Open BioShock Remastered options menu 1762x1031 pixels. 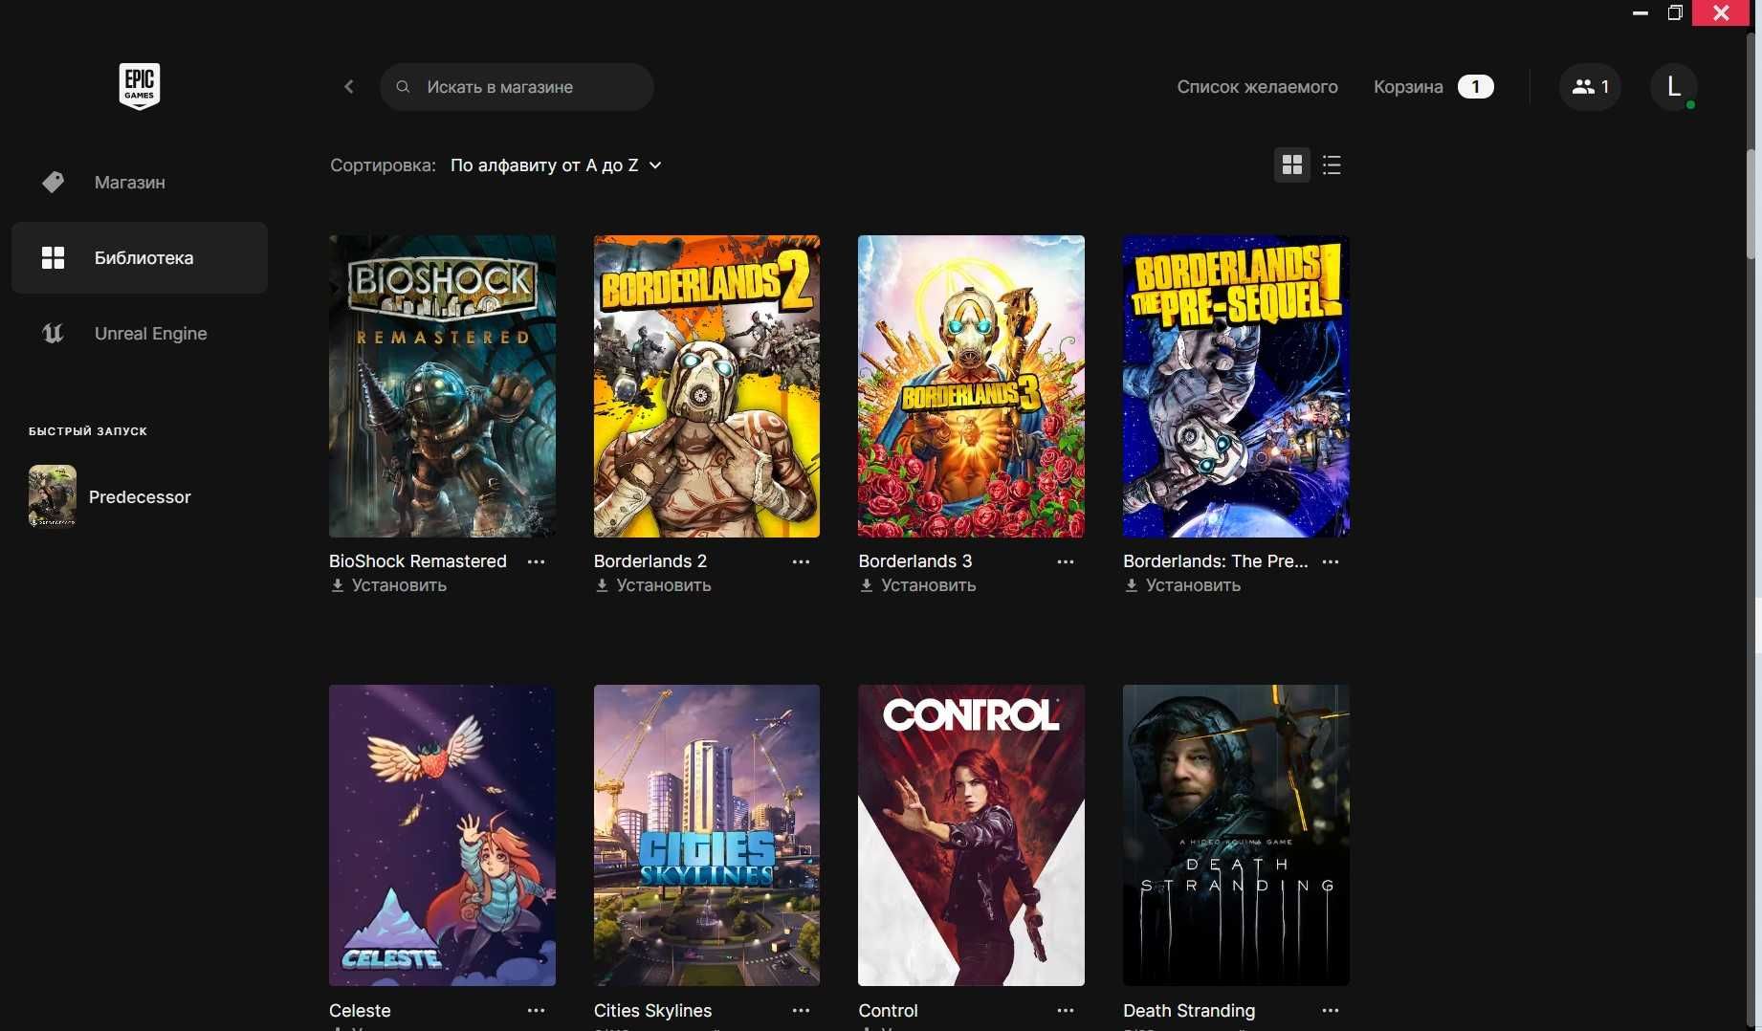point(537,561)
